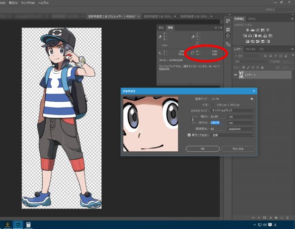Open the Clone Source dock icon
The image size is (295, 229).
[228, 44]
